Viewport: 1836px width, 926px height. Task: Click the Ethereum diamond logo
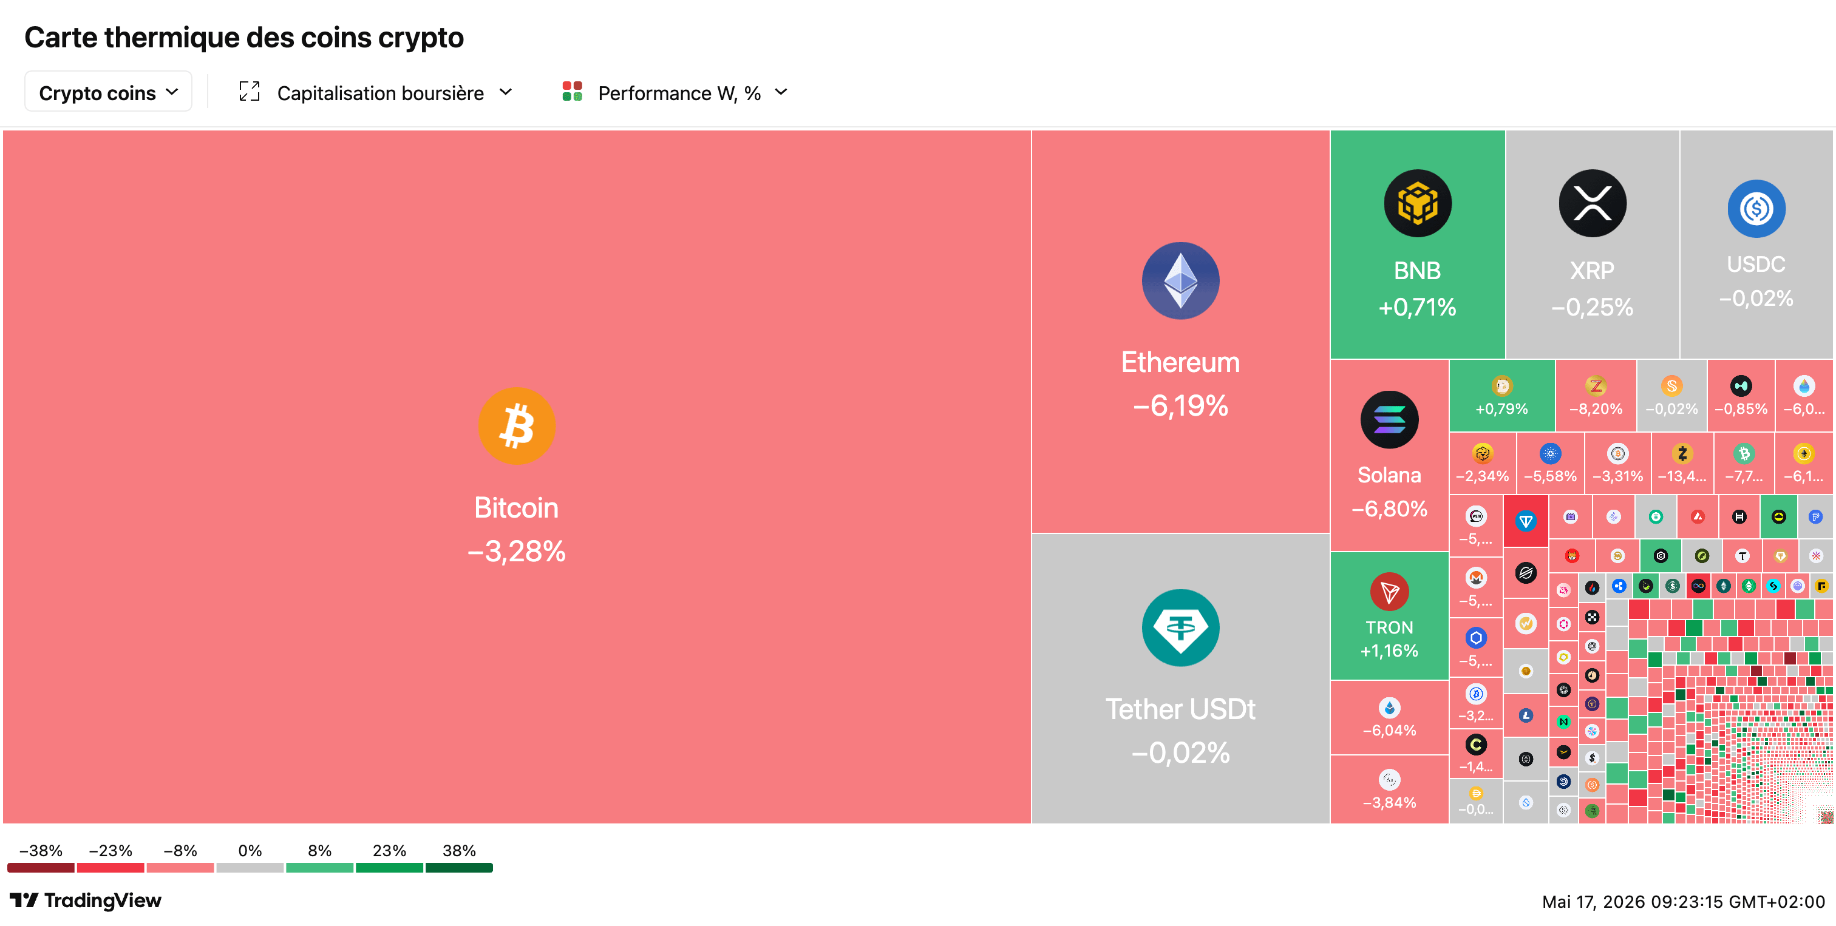[1180, 280]
